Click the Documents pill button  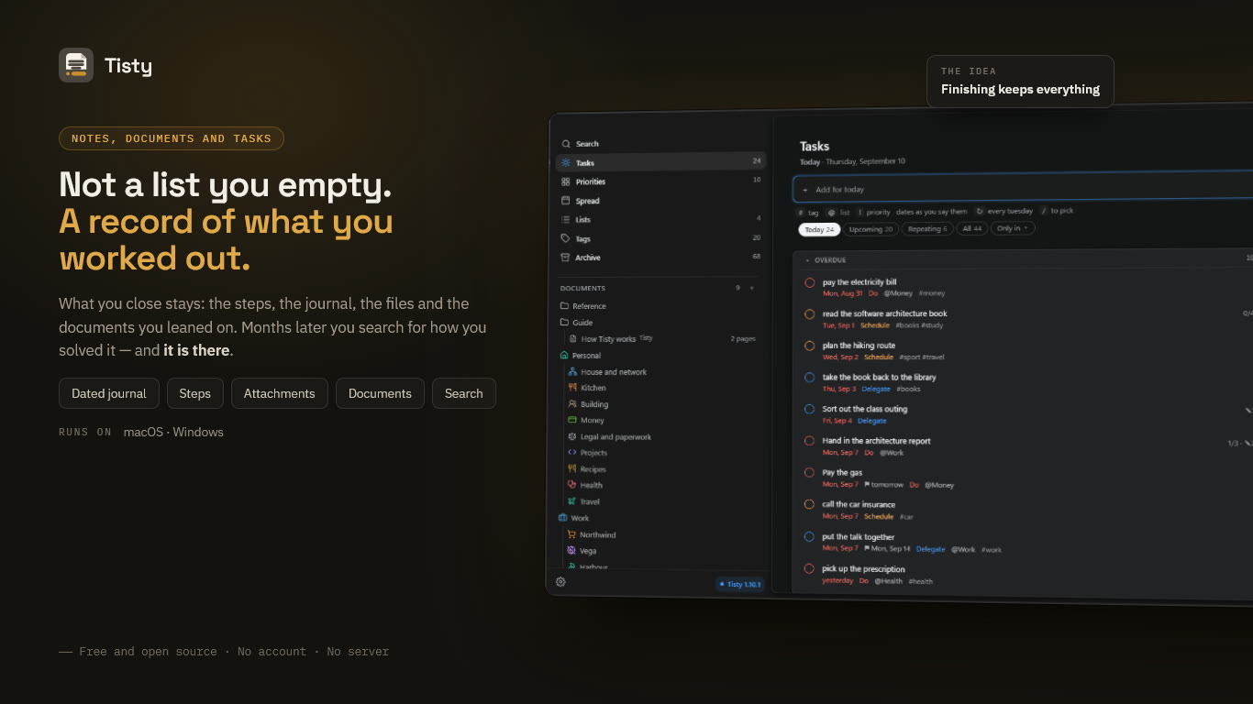point(380,393)
